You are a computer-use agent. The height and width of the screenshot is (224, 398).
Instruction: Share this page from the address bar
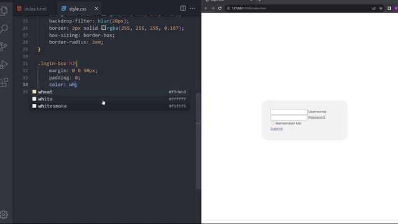(374, 8)
